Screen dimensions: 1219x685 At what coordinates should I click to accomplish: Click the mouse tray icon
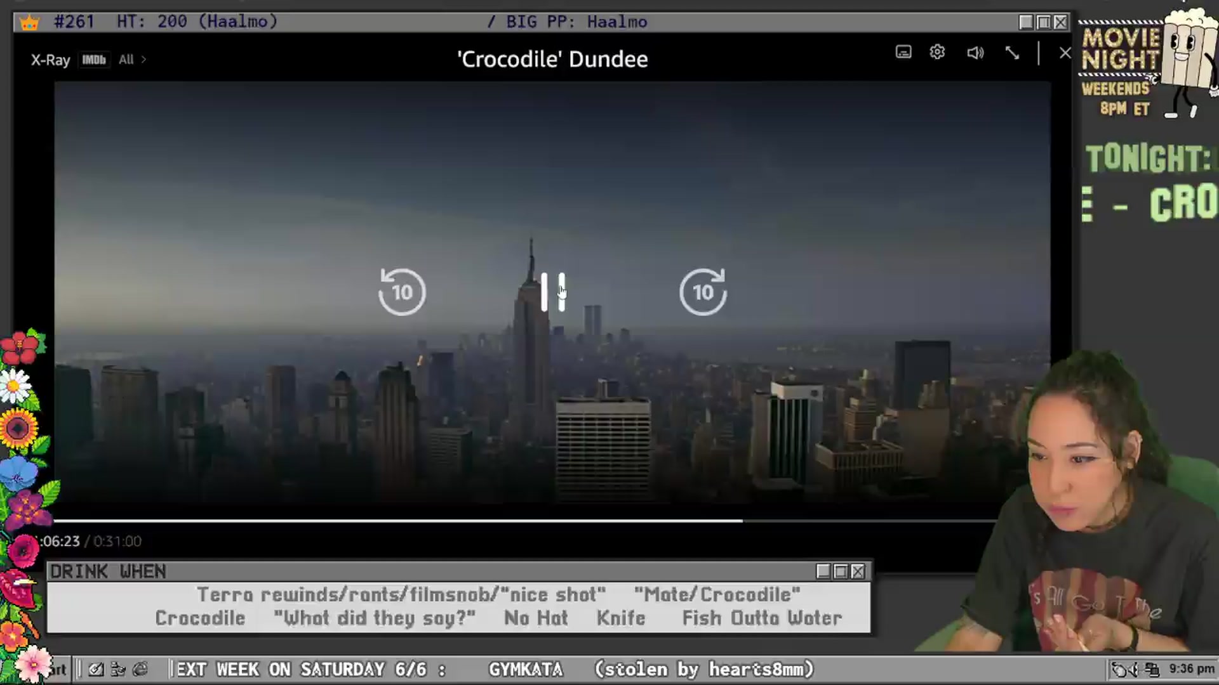(x=1120, y=669)
